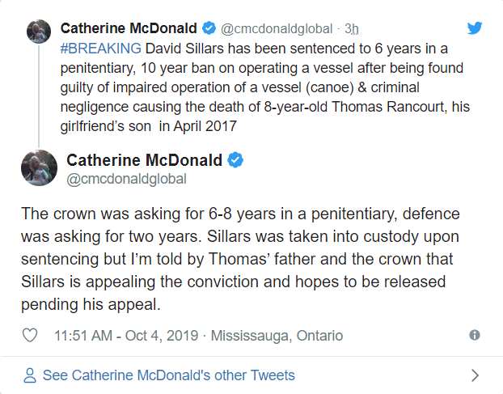503x394 pixels.
Task: Click the person icon beside 'See Catherine McDonald's other Tweets'
Action: 30,375
